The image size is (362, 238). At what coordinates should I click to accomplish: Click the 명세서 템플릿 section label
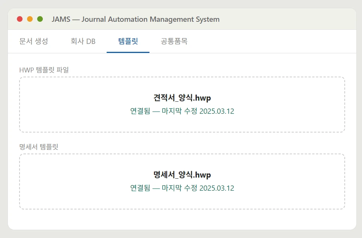click(x=39, y=147)
